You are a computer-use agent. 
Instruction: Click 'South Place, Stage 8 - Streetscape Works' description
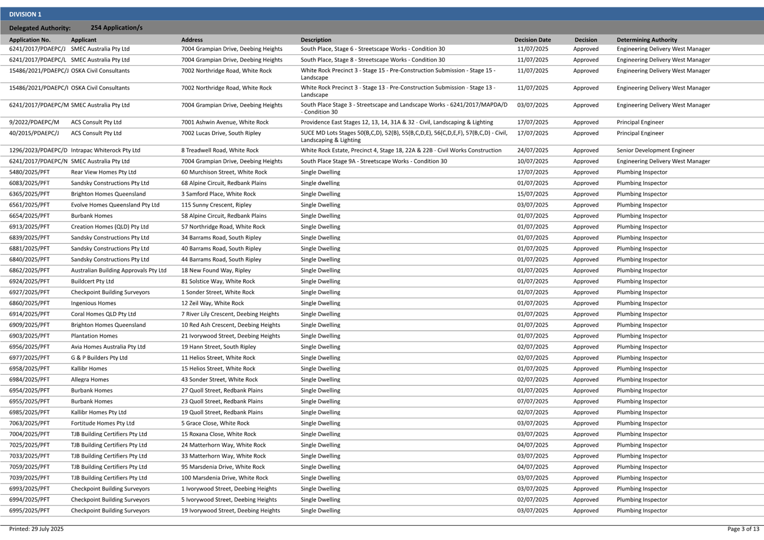coord(373,60)
